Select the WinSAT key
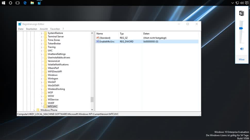250x140 pixels. click(52, 82)
